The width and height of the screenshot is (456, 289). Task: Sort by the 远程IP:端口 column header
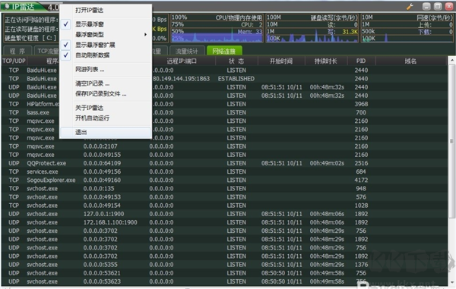click(182, 61)
